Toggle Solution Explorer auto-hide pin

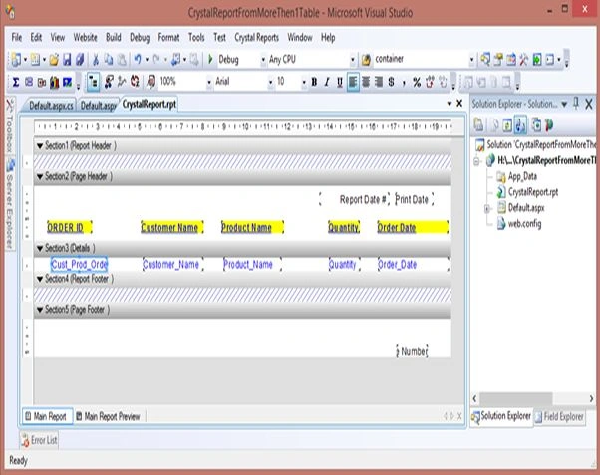click(x=575, y=104)
